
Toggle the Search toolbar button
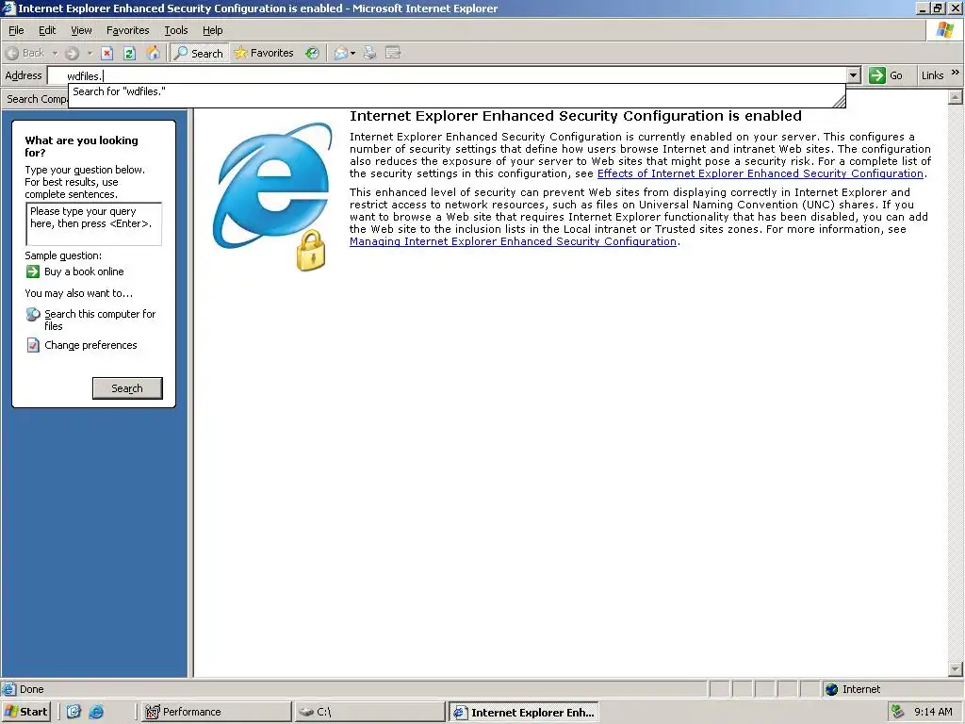tap(199, 53)
